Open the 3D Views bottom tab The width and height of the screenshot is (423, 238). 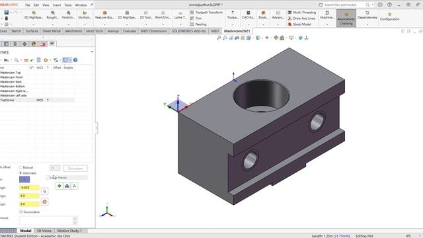[x=44, y=231]
